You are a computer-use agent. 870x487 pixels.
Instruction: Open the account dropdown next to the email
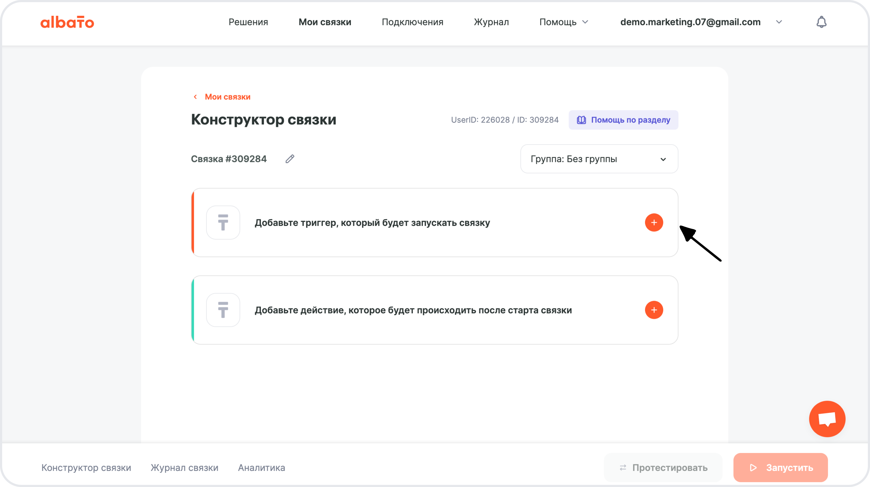[x=779, y=22]
